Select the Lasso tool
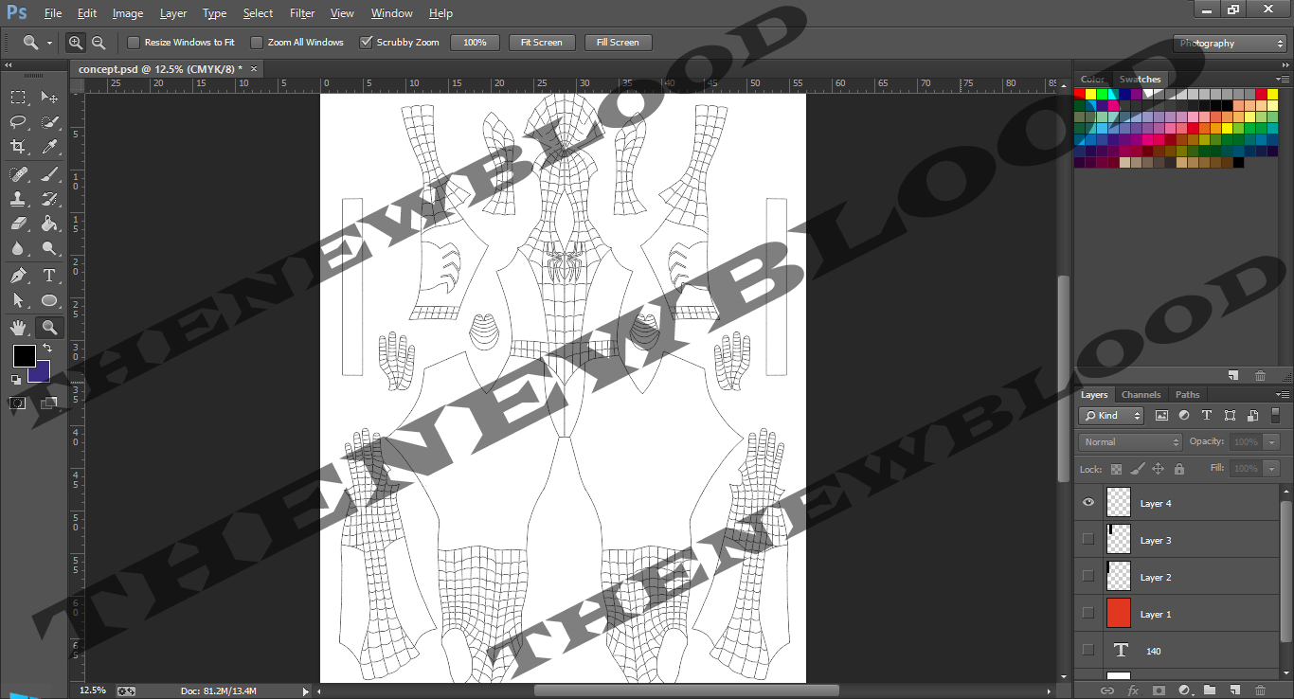The width and height of the screenshot is (1294, 699). [x=18, y=121]
